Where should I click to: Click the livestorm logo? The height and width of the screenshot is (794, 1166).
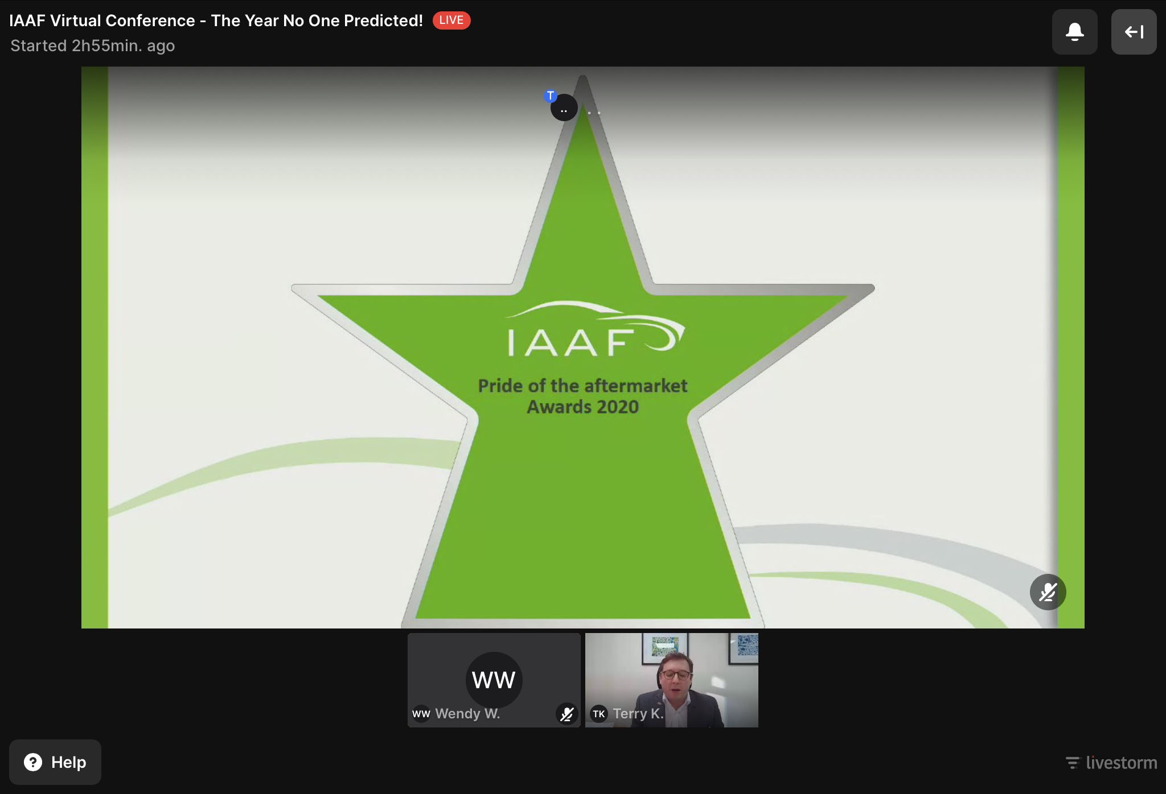coord(1111,763)
